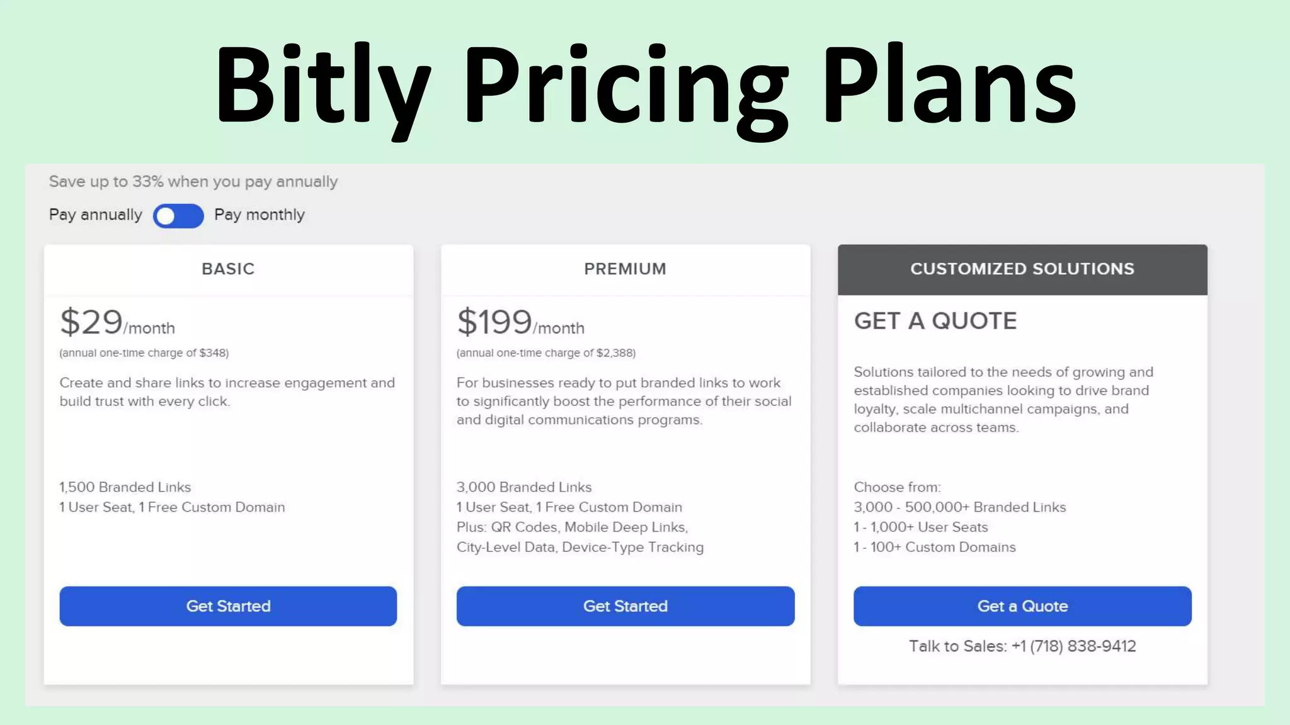The width and height of the screenshot is (1290, 725).
Task: Click the '1 - 1,000+ User Seats' line
Action: (920, 527)
